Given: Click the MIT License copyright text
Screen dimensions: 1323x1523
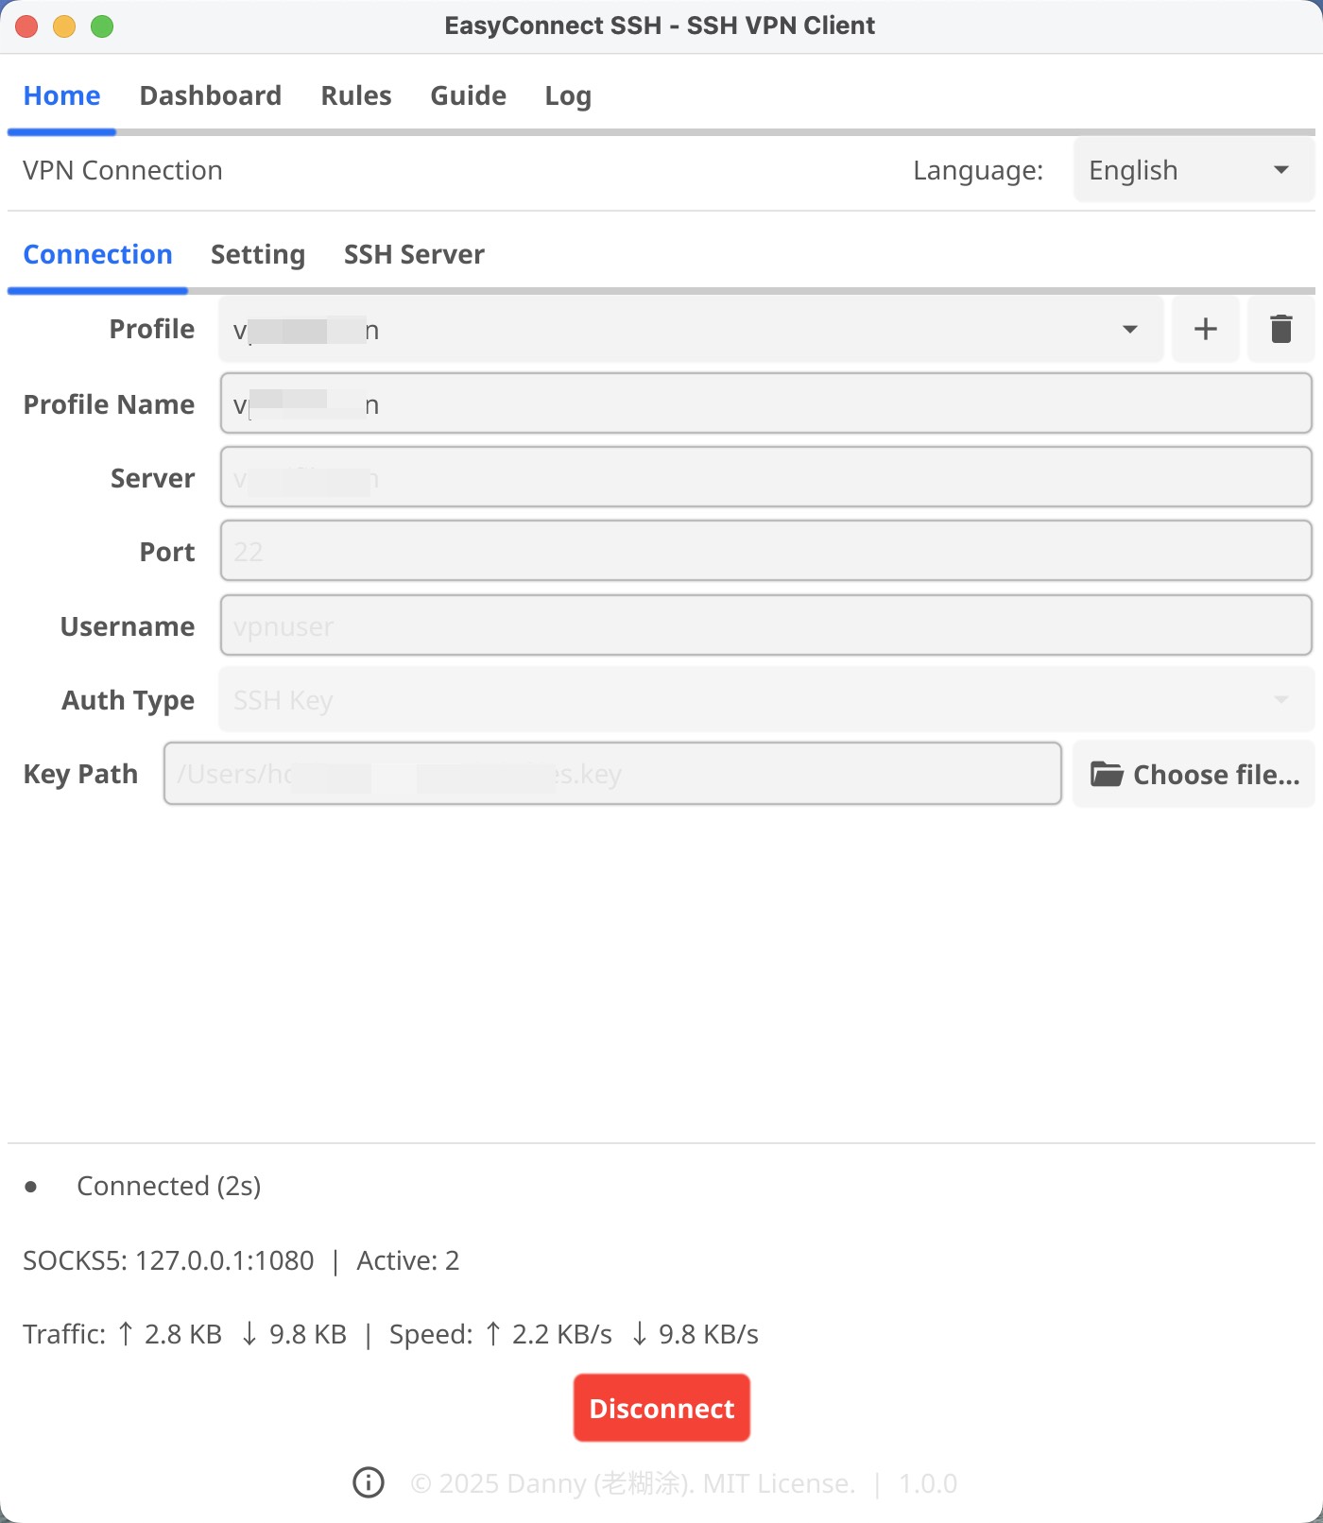Looking at the screenshot, I should 633,1483.
